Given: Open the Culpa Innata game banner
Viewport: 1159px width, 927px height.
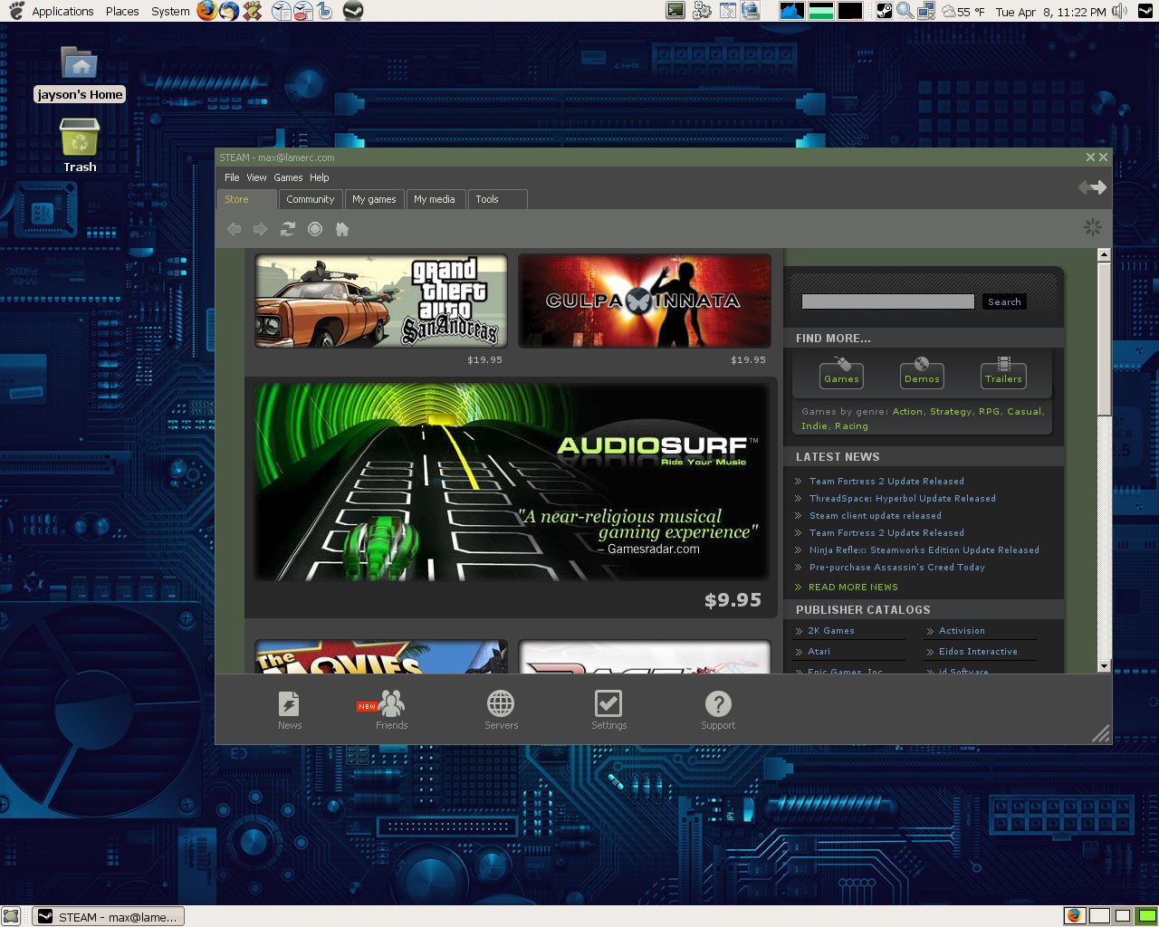Looking at the screenshot, I should coord(645,301).
